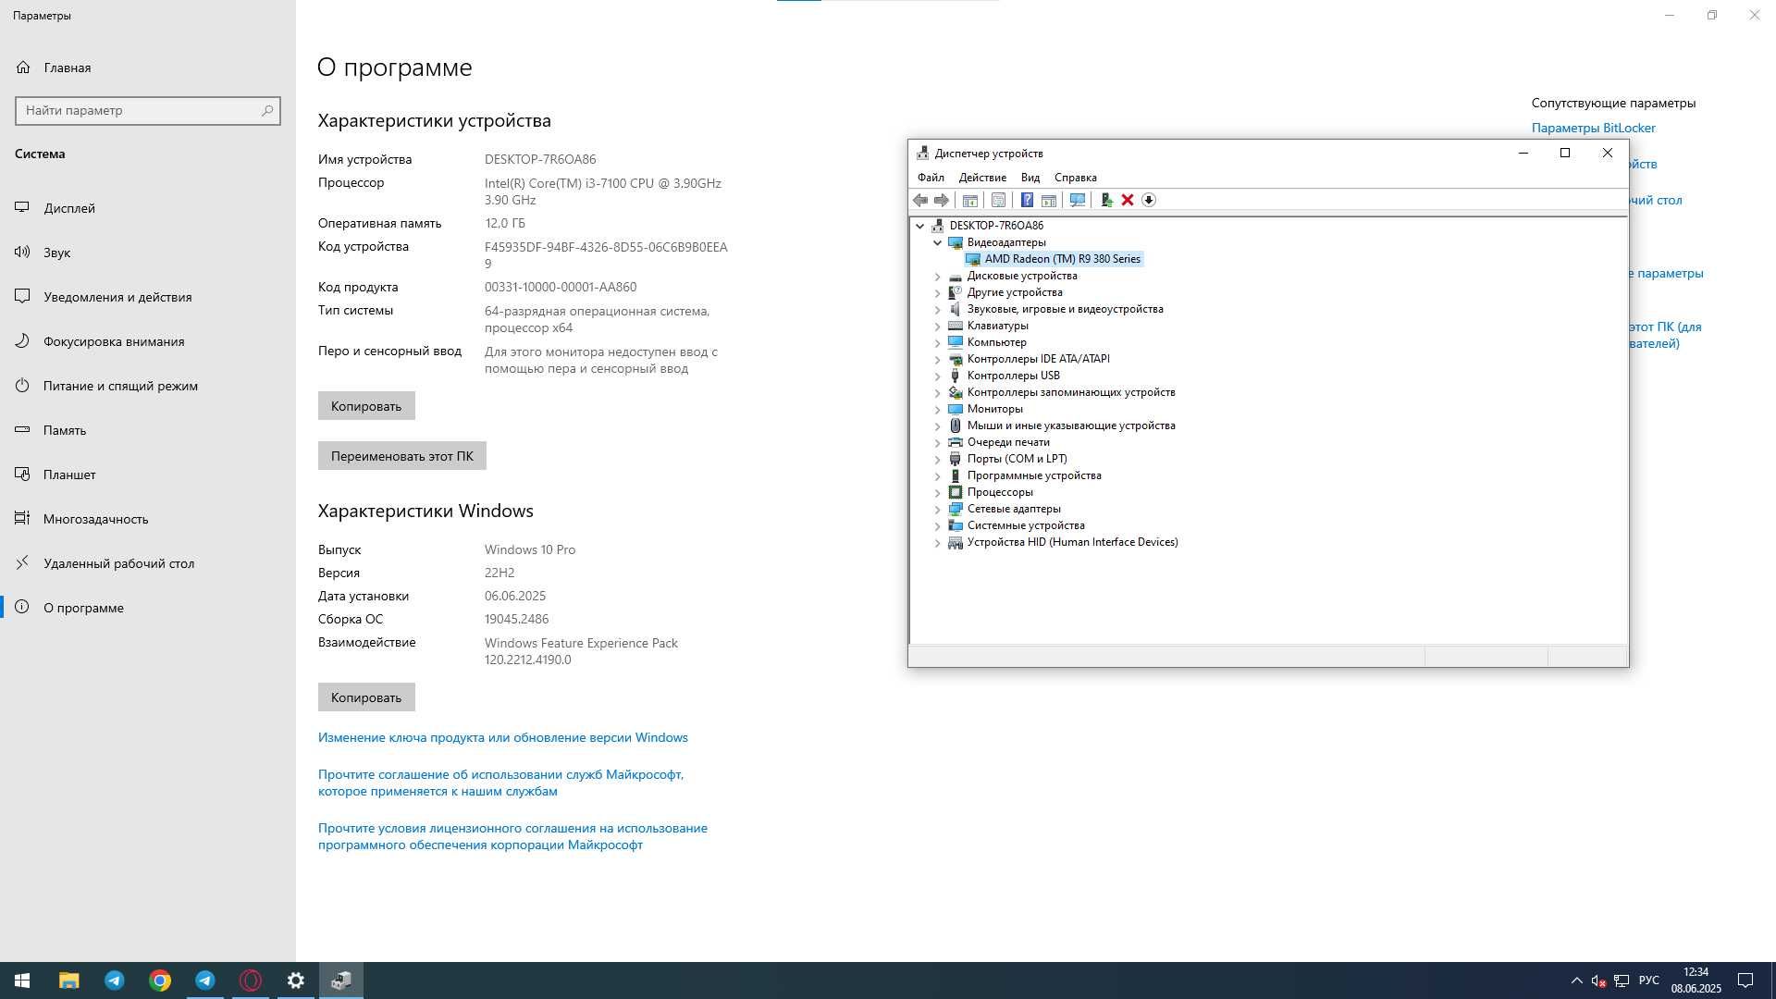Open the Действие menu
The width and height of the screenshot is (1776, 999).
click(x=982, y=178)
